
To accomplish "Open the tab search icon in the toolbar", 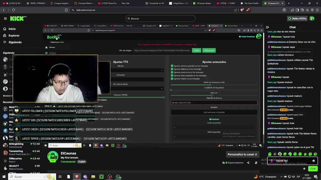I will 284,10.
